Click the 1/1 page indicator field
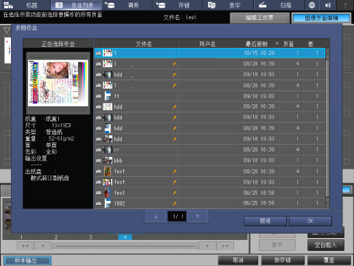 pos(177,217)
